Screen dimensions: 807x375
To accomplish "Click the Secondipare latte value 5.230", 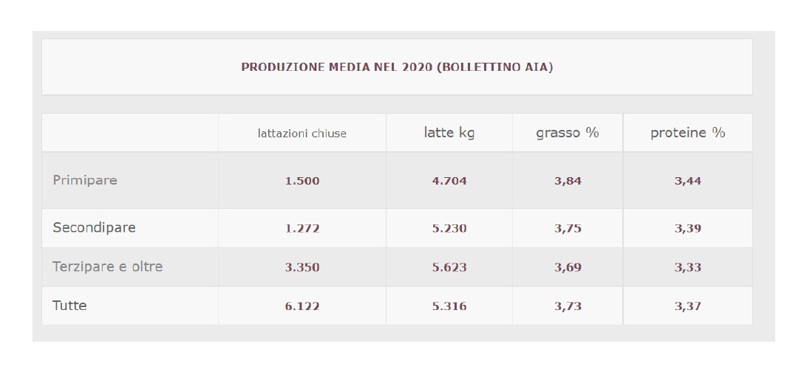I will tap(449, 228).
